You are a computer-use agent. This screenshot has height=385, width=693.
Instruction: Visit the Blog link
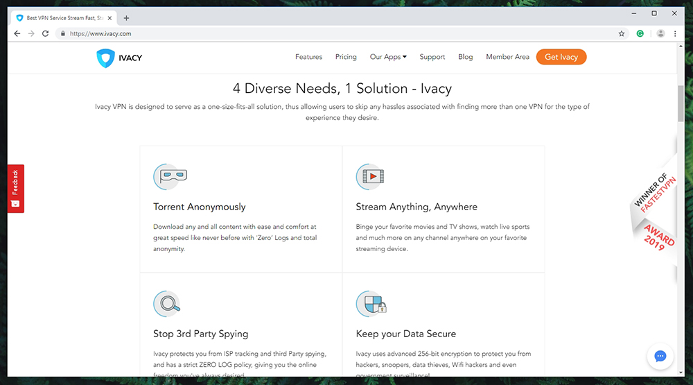click(x=466, y=57)
